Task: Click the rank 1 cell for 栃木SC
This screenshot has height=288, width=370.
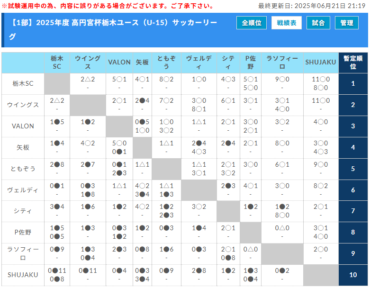Action: click(353, 84)
